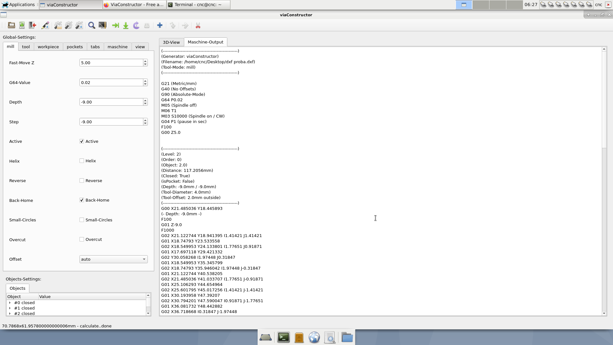This screenshot has width=613, height=345.
Task: Enable the Helix checkbox
Action: (82, 161)
